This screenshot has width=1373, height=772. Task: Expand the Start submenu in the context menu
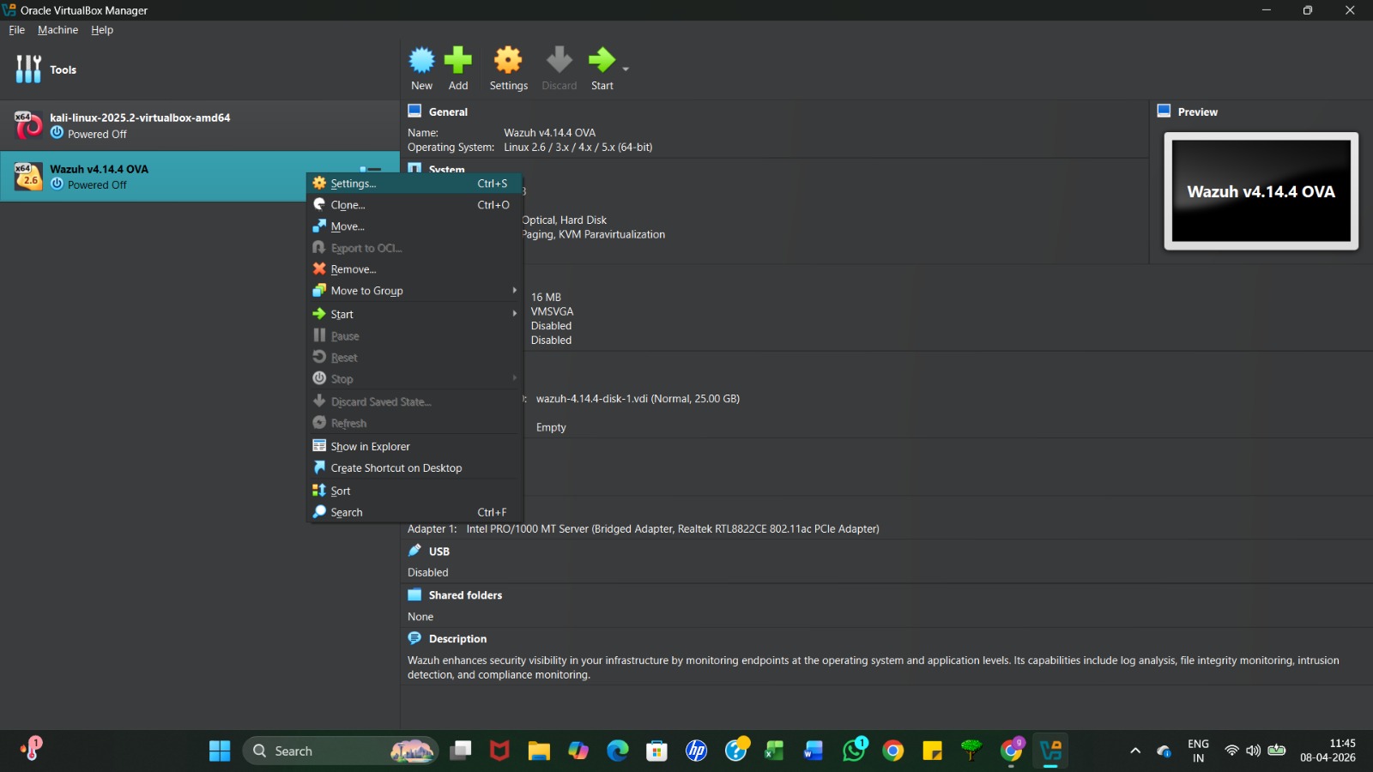pyautogui.click(x=414, y=314)
